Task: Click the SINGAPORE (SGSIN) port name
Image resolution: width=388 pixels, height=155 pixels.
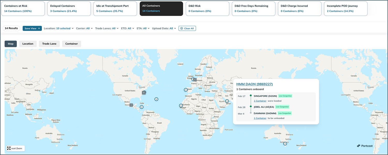Action: [x=265, y=96]
